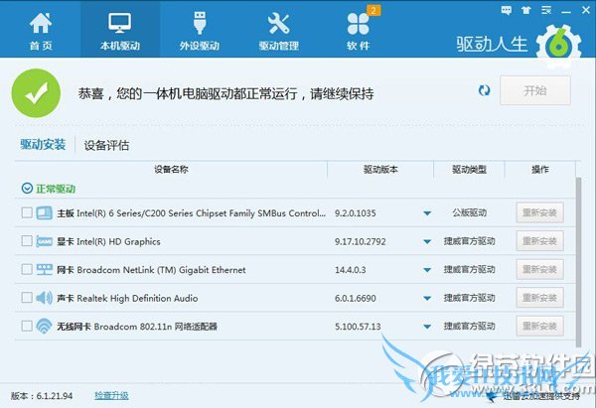Click the 迅雷云加速提供支持 status text
Screen dimensions: 596x408
click(x=541, y=397)
